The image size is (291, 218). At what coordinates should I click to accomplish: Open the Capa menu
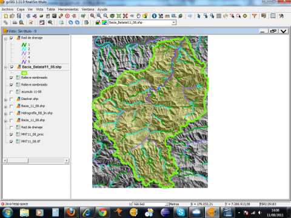click(x=21, y=9)
